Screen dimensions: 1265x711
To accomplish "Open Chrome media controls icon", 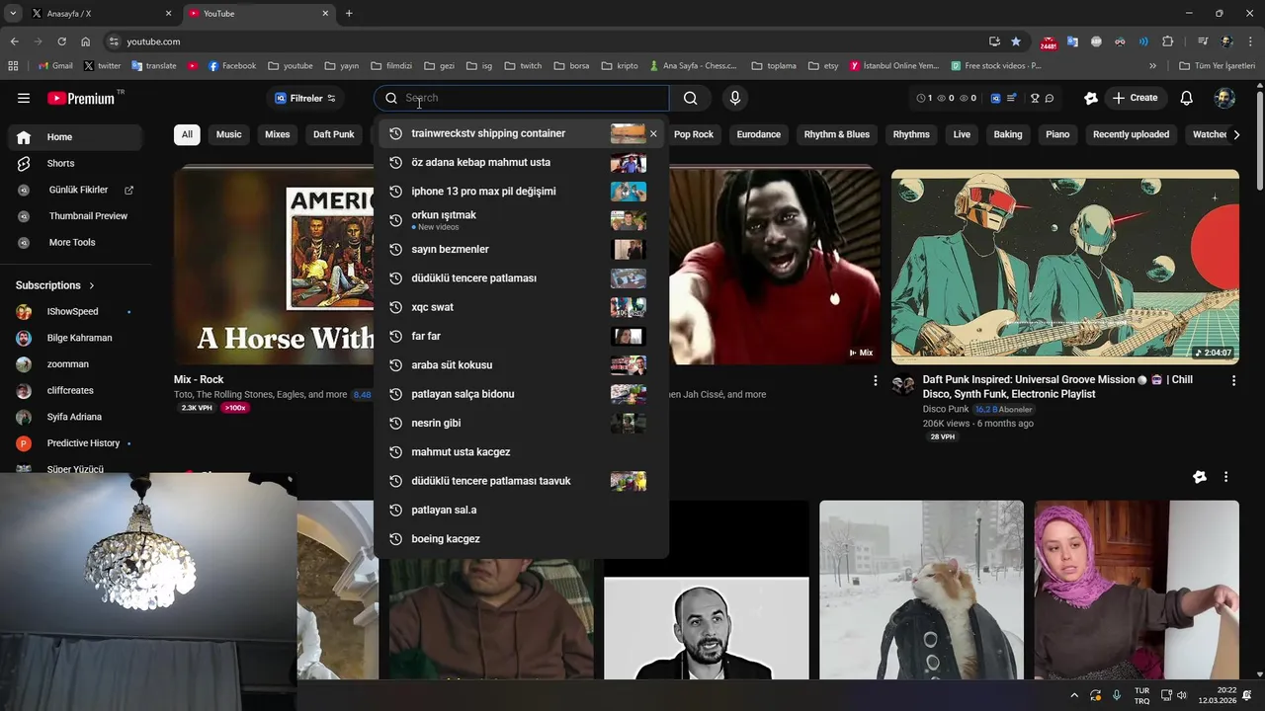I will 1203,41.
